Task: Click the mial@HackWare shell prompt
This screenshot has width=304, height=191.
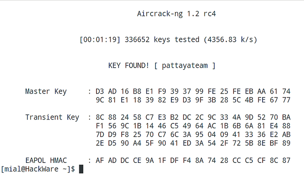Action: tap(38, 169)
